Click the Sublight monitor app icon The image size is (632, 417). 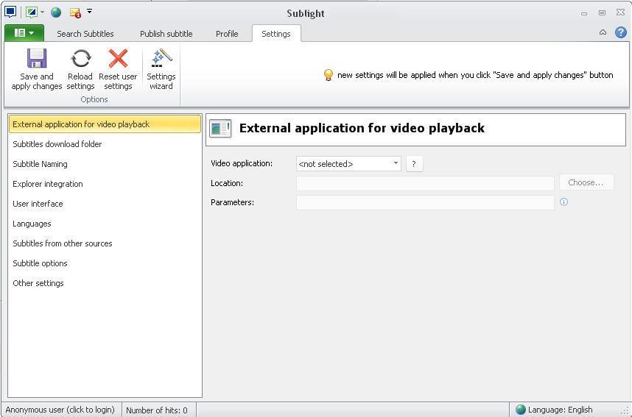[x=10, y=12]
